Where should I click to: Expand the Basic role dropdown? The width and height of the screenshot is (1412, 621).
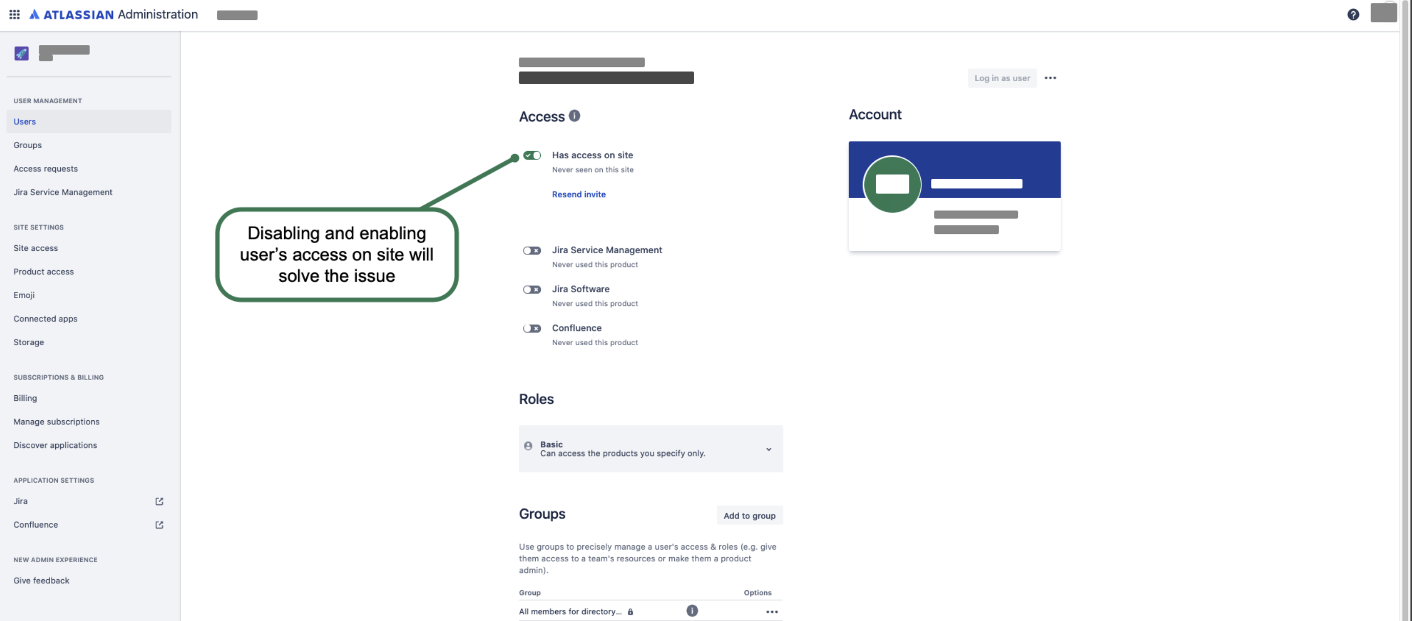click(x=768, y=449)
